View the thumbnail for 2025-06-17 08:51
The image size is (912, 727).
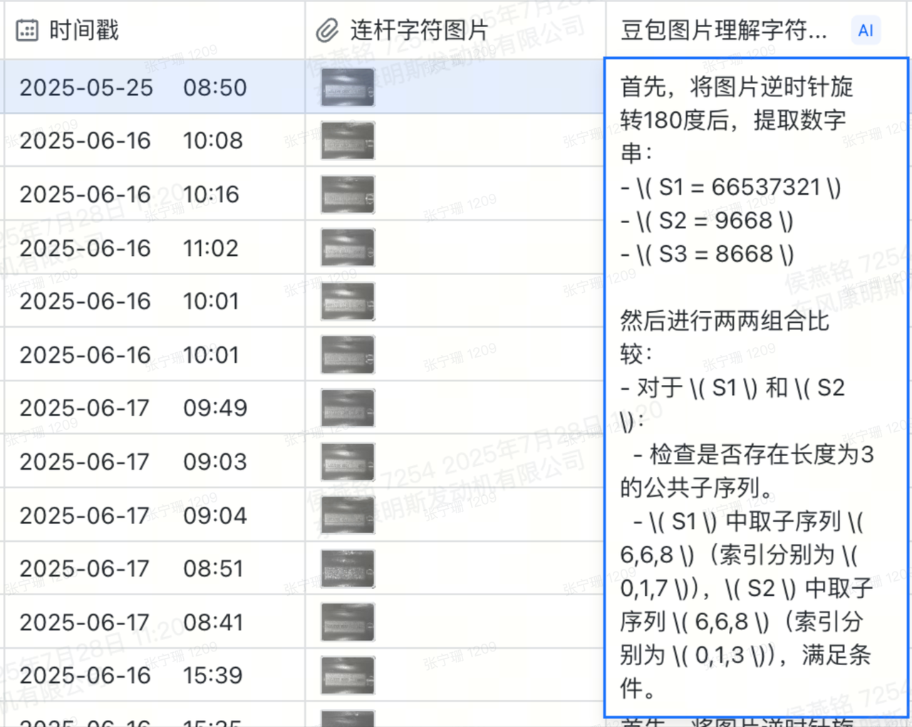348,569
